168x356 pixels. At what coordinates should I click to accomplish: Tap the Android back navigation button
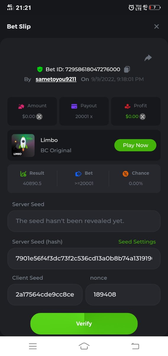pos(135,346)
